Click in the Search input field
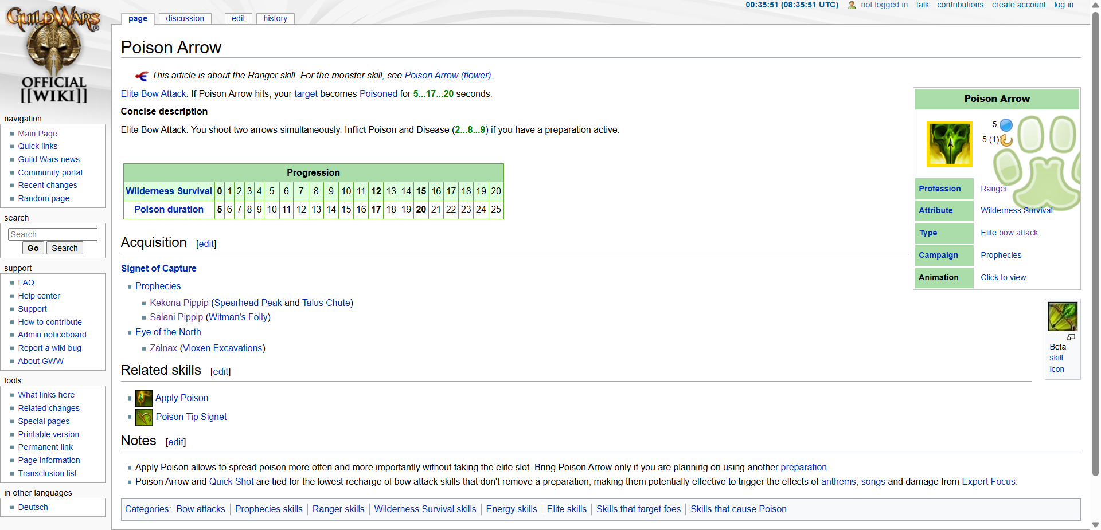Image resolution: width=1101 pixels, height=530 pixels. [53, 234]
